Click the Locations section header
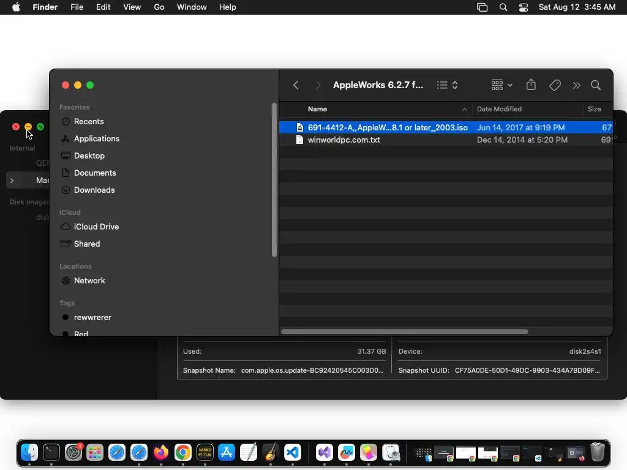 click(75, 266)
